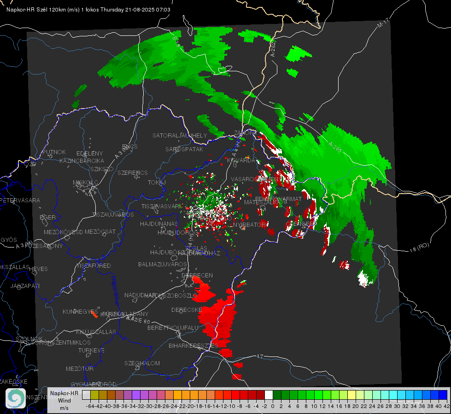This screenshot has height=414, width=451.
Task: Click the PETERVASARA label
Action: pos(20,200)
